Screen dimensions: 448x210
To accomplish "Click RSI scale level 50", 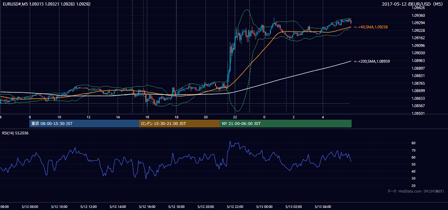I will (x=414, y=164).
